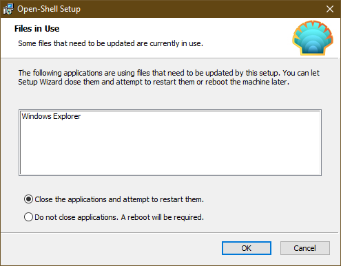Screen dimensions: 341x266
Task: Click the blank title bar area before the X
Action: point(202,9)
